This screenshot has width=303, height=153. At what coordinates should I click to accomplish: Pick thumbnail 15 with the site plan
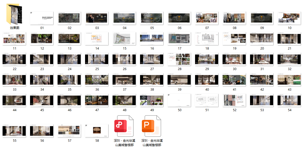(124, 39)
